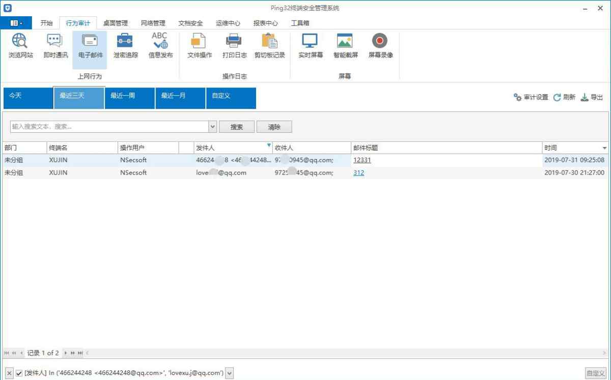This screenshot has height=380, width=611.
Task: Switch to the 报表中心 ribbon tab
Action: (266, 23)
